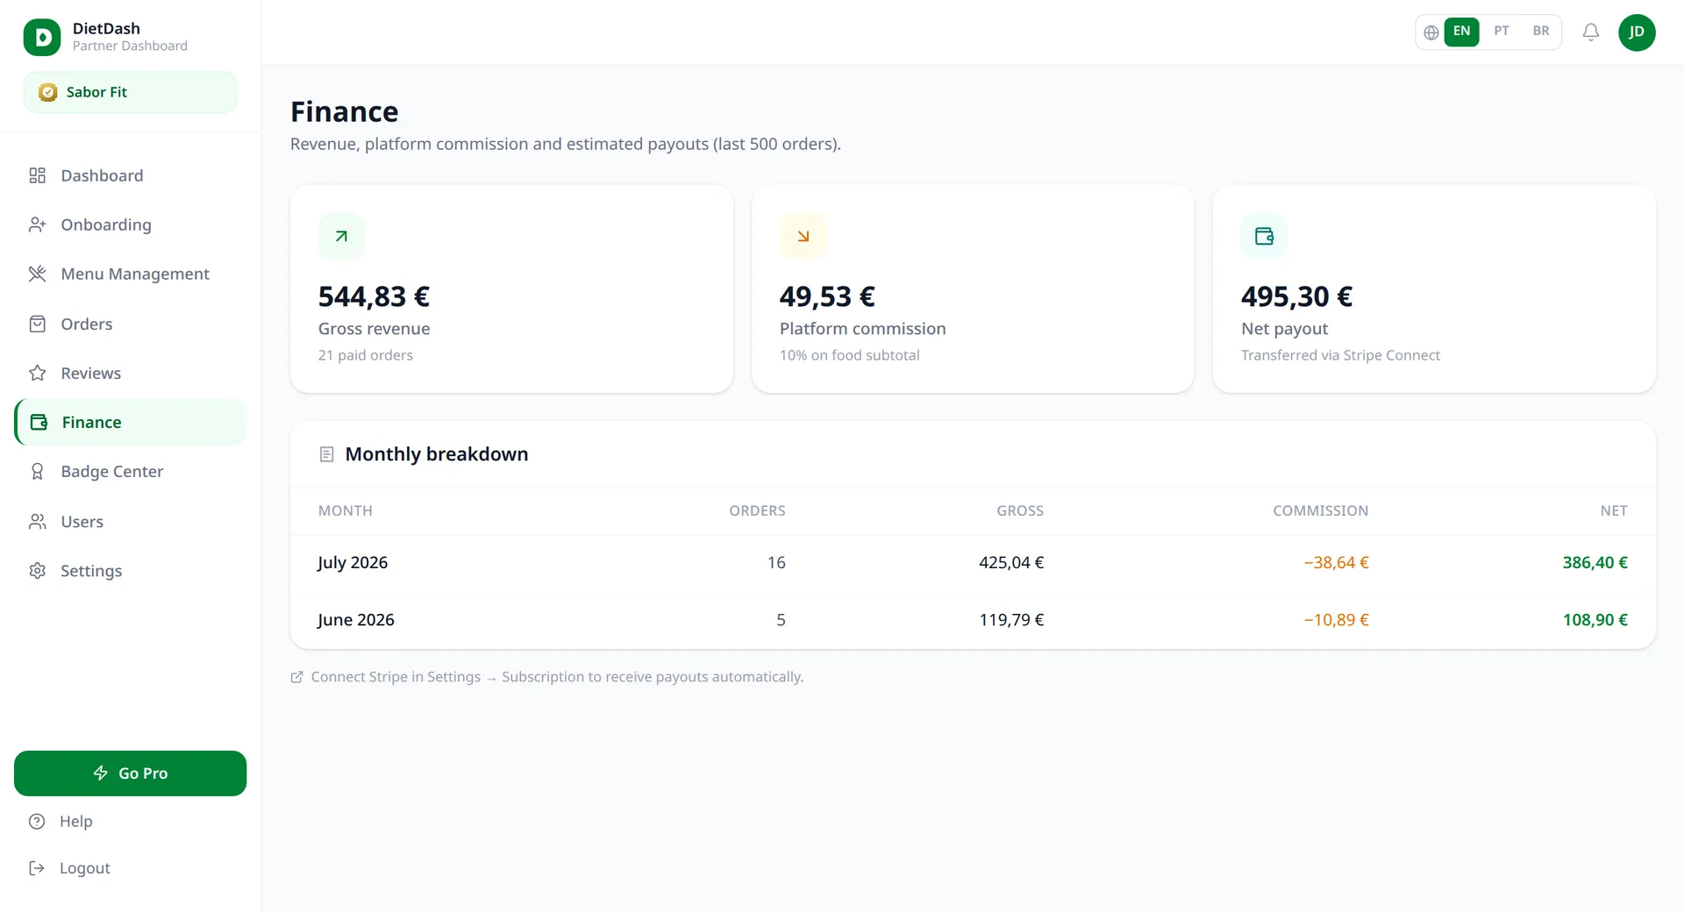Select the Sabor Fit restaurant selector
The image size is (1684, 912).
(130, 92)
